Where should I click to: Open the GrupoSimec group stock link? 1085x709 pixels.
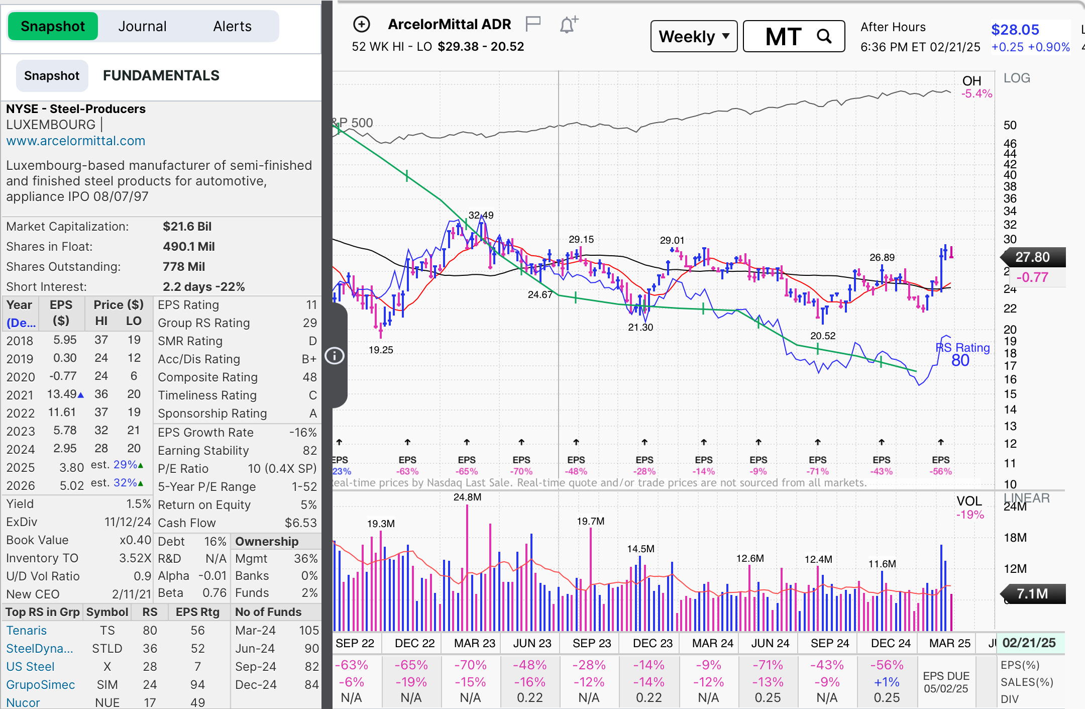[x=40, y=684]
